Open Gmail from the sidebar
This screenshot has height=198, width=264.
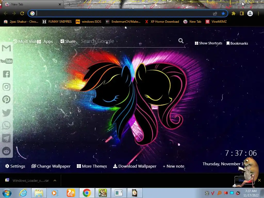[x=6, y=48]
